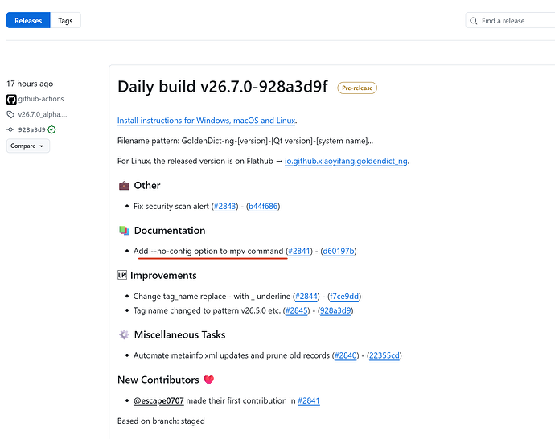Open pull request #2845
Image resolution: width=555 pixels, height=439 pixels.
tap(296, 310)
